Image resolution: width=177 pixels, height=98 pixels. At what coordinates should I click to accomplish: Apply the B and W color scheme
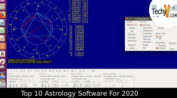(132, 45)
